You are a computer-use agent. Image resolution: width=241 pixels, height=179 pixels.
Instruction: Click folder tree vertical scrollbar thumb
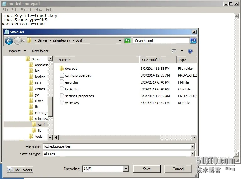click(x=50, y=107)
